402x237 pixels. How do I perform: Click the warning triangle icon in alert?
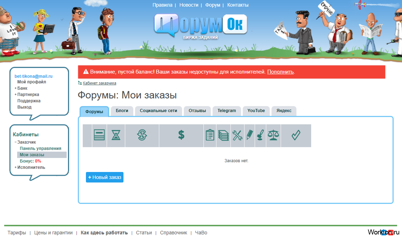(86, 72)
